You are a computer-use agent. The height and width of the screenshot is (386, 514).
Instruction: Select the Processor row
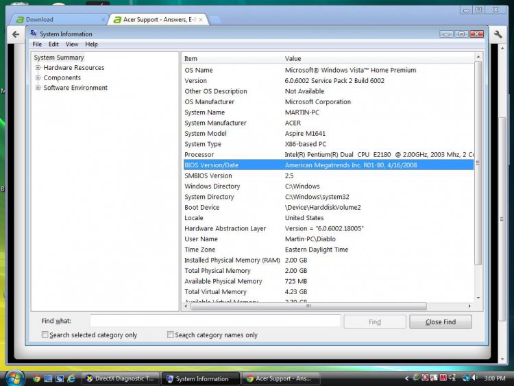tap(328, 154)
